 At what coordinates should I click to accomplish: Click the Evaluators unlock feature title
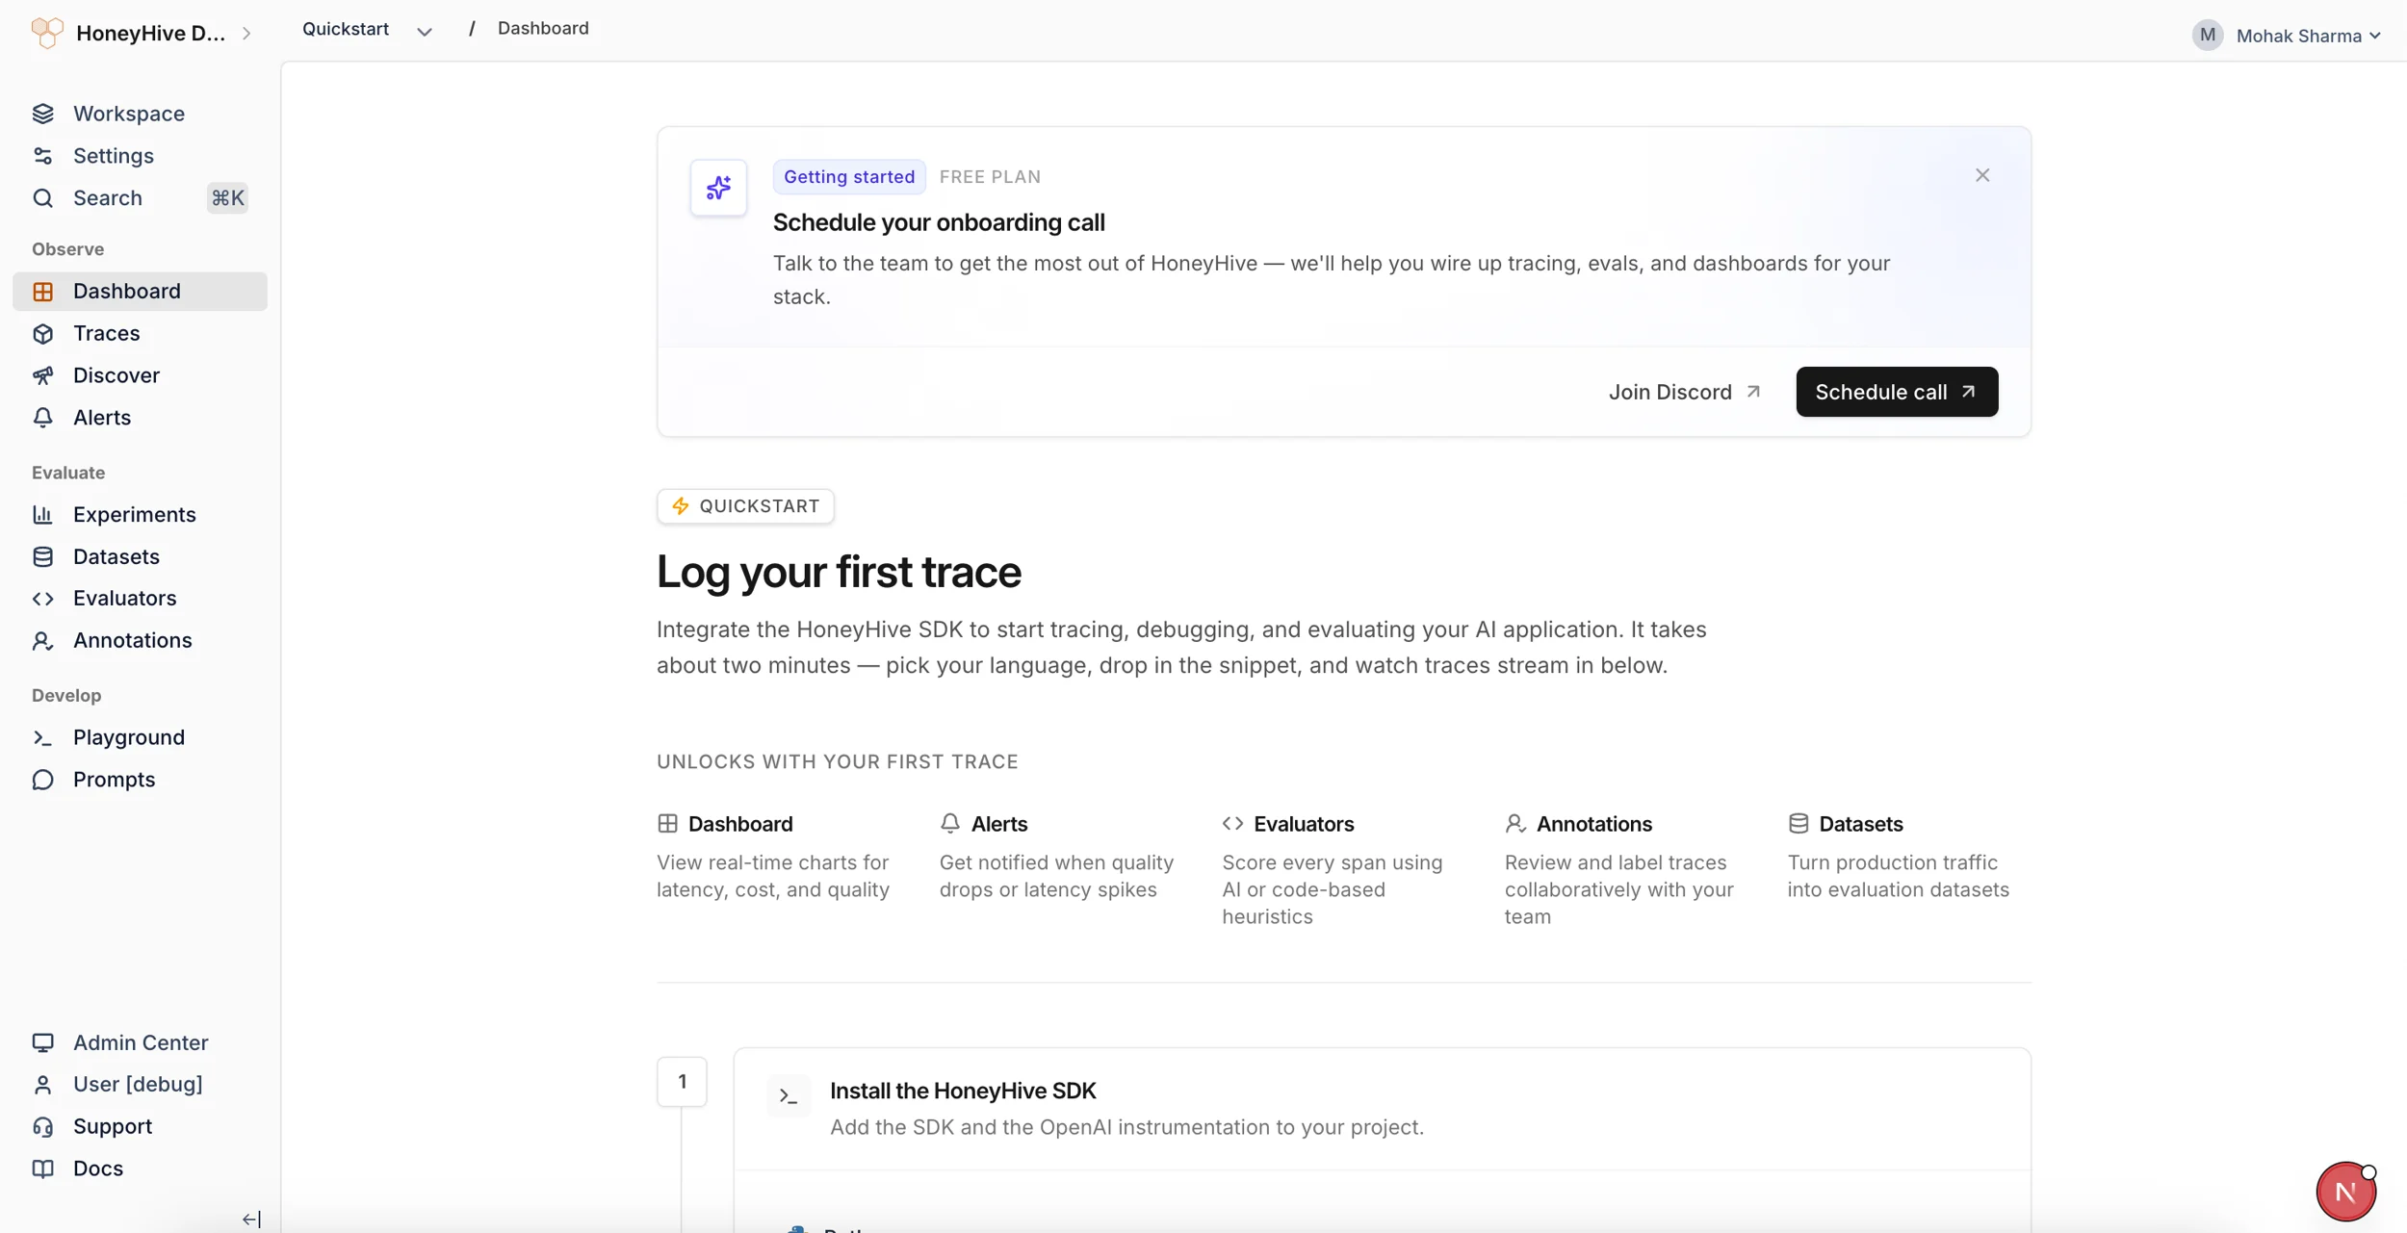(x=1304, y=824)
